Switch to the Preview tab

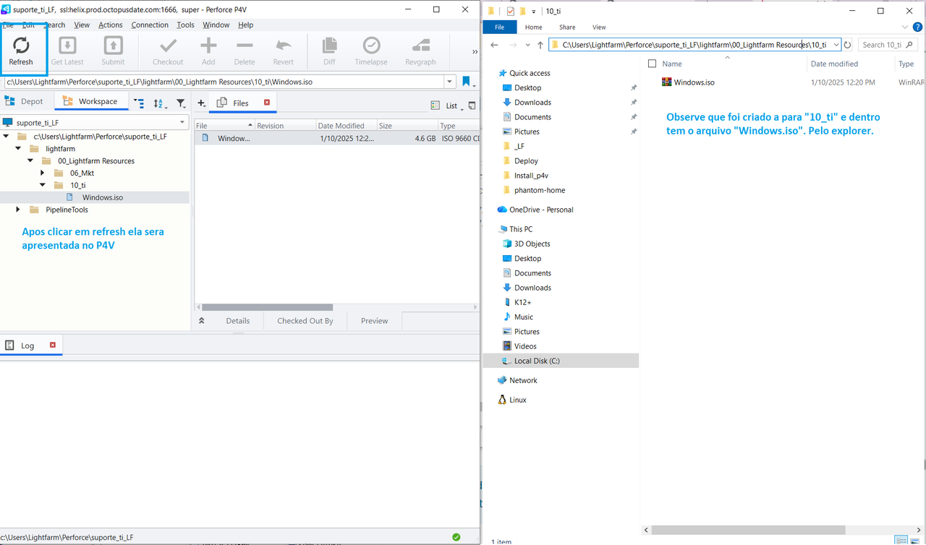click(375, 321)
